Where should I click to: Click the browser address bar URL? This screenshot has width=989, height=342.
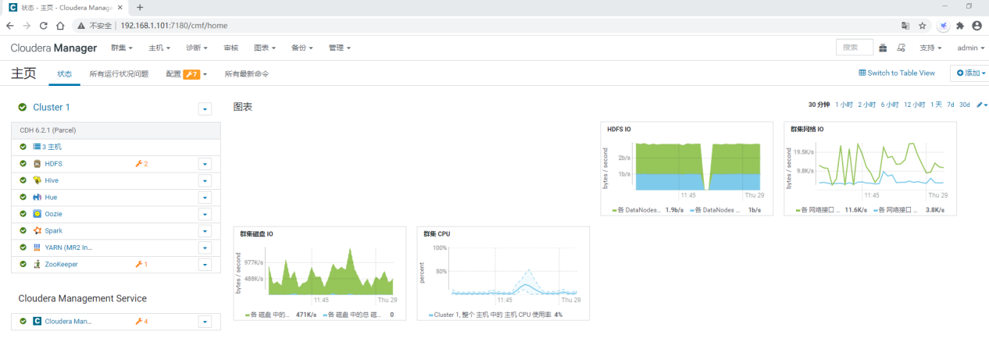tap(174, 25)
